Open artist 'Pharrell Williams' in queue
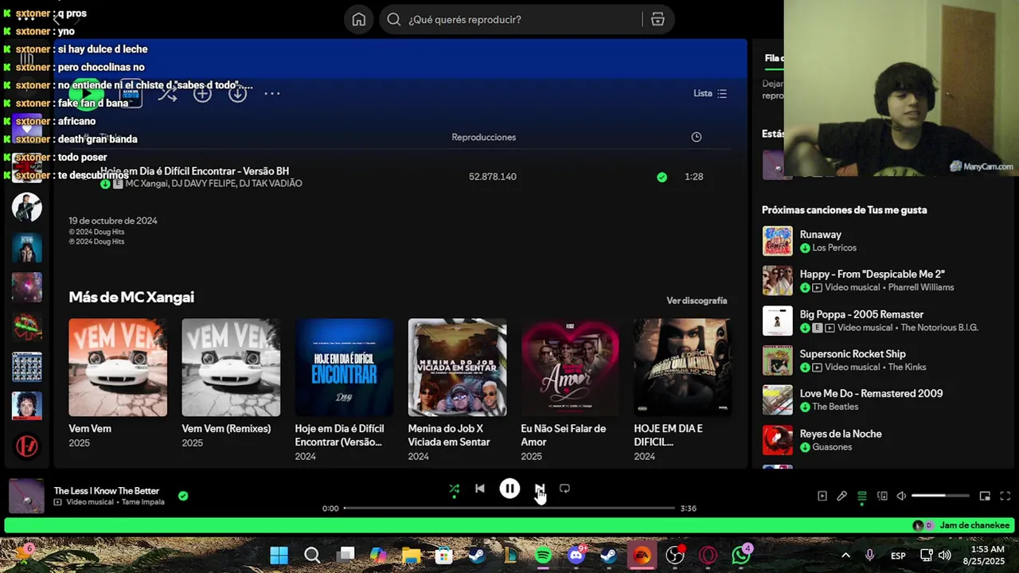 tap(921, 287)
